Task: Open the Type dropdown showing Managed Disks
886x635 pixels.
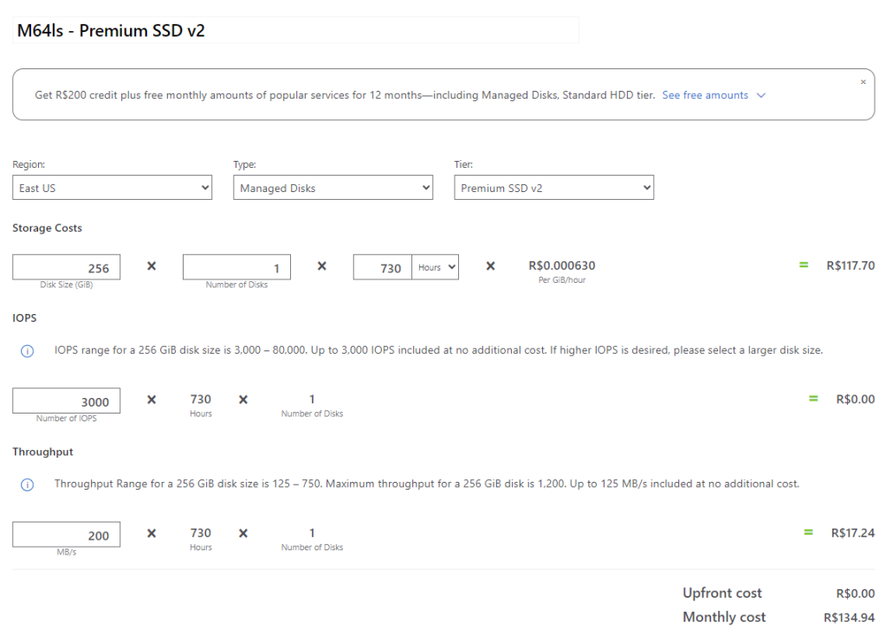Action: pos(333,188)
